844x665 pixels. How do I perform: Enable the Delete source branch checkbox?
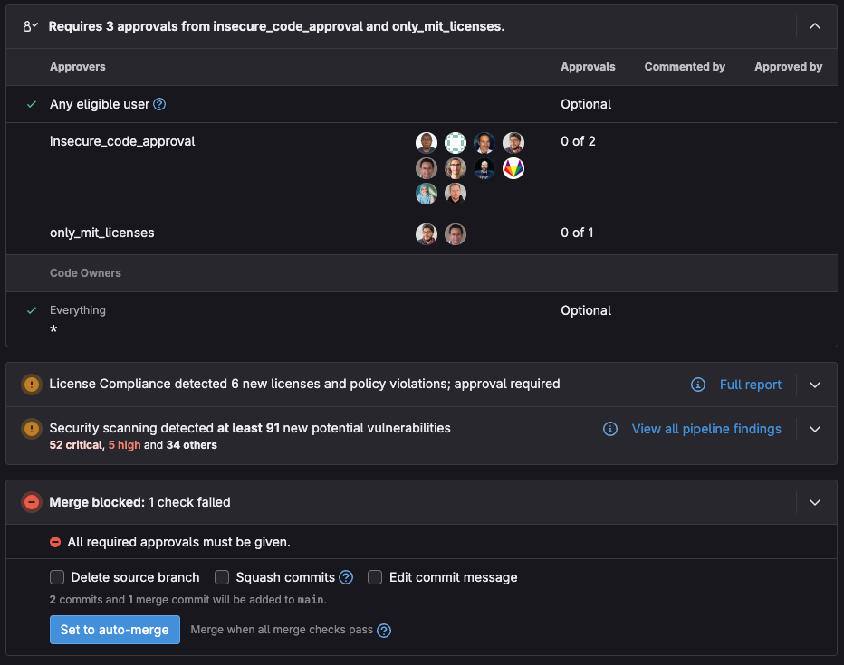tap(57, 576)
